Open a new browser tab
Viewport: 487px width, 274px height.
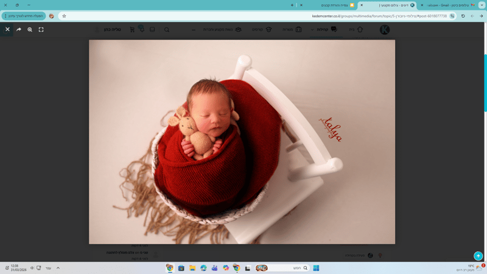point(292,5)
